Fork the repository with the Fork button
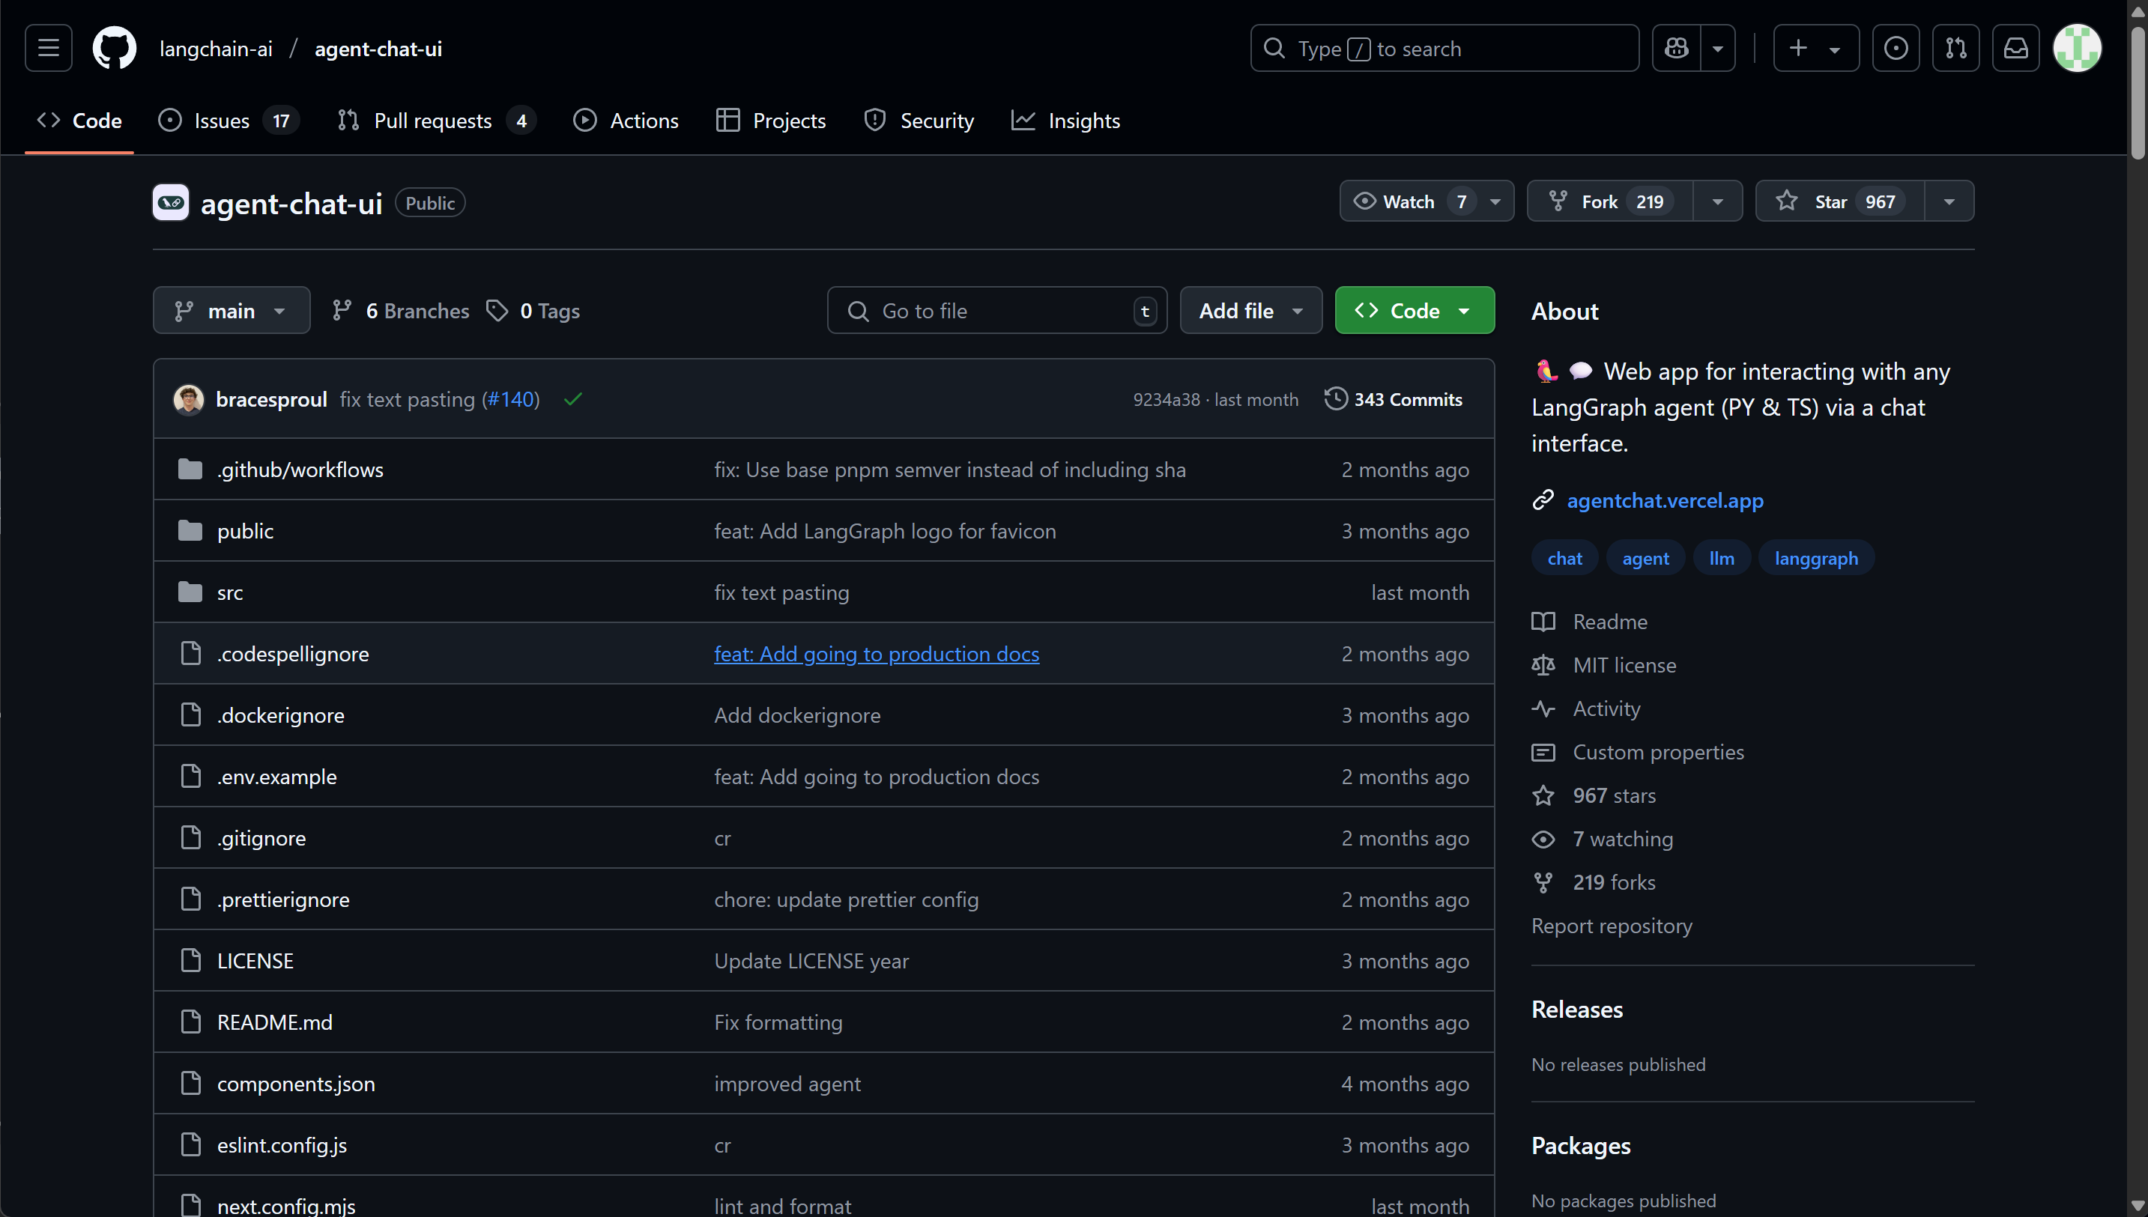This screenshot has height=1217, width=2148. coord(1609,201)
